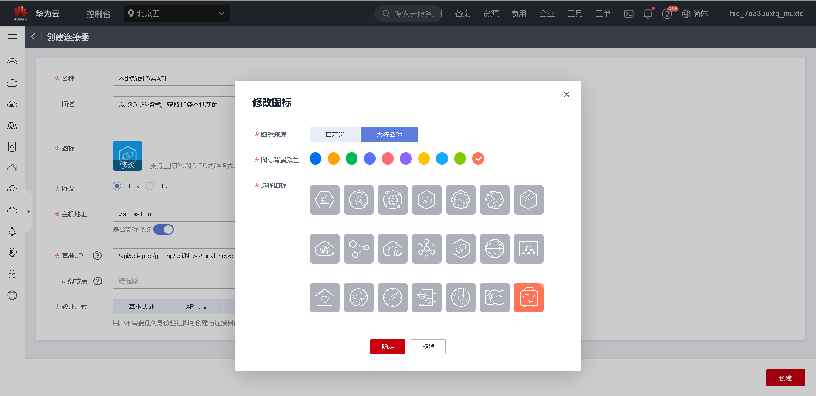
Task: Switch to 自定义 icon source tab
Action: [335, 134]
